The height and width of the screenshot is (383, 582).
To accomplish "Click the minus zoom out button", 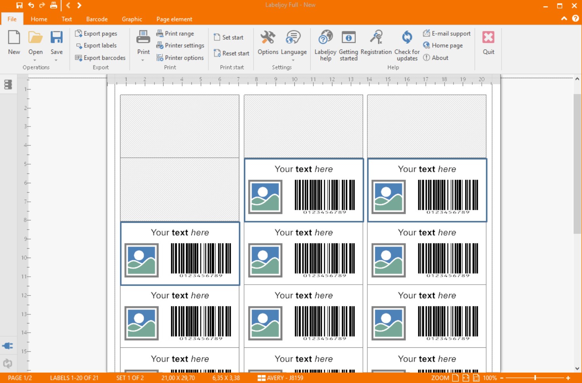I will [502, 378].
